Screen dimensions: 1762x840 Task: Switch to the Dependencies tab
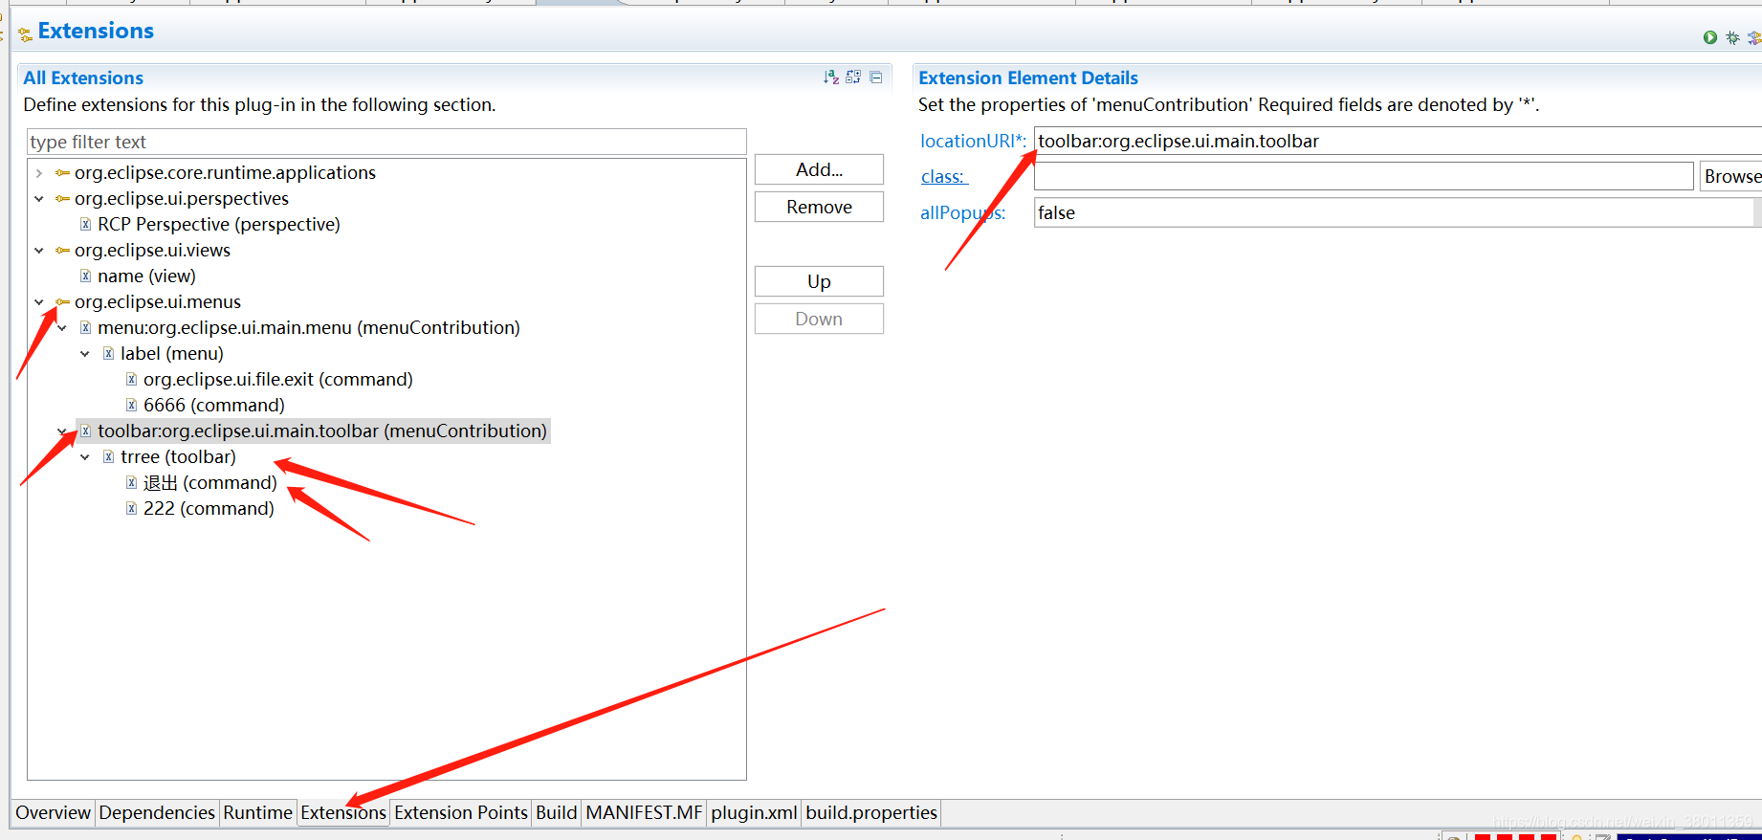(x=157, y=812)
